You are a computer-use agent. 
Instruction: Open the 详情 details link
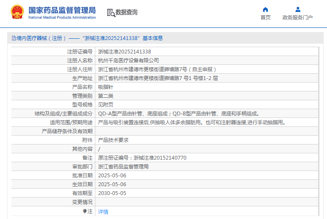(x=103, y=212)
